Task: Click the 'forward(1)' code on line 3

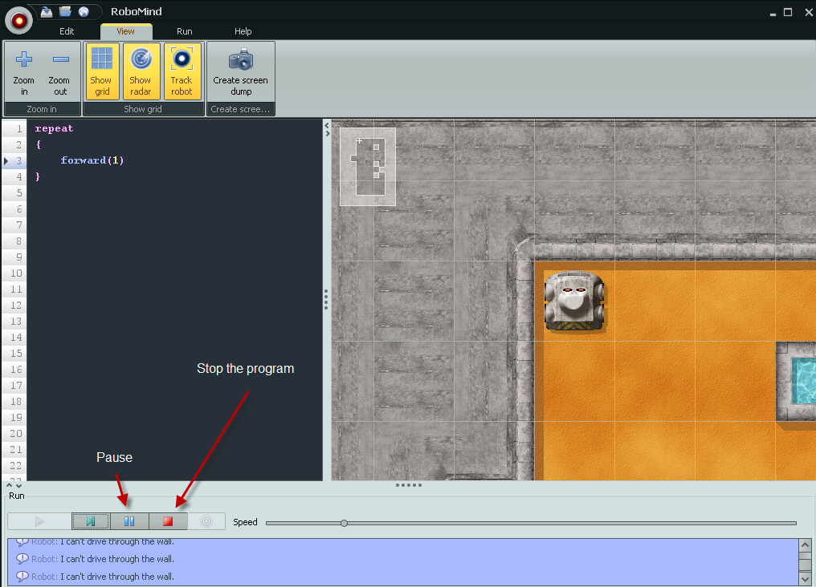Action: click(92, 160)
